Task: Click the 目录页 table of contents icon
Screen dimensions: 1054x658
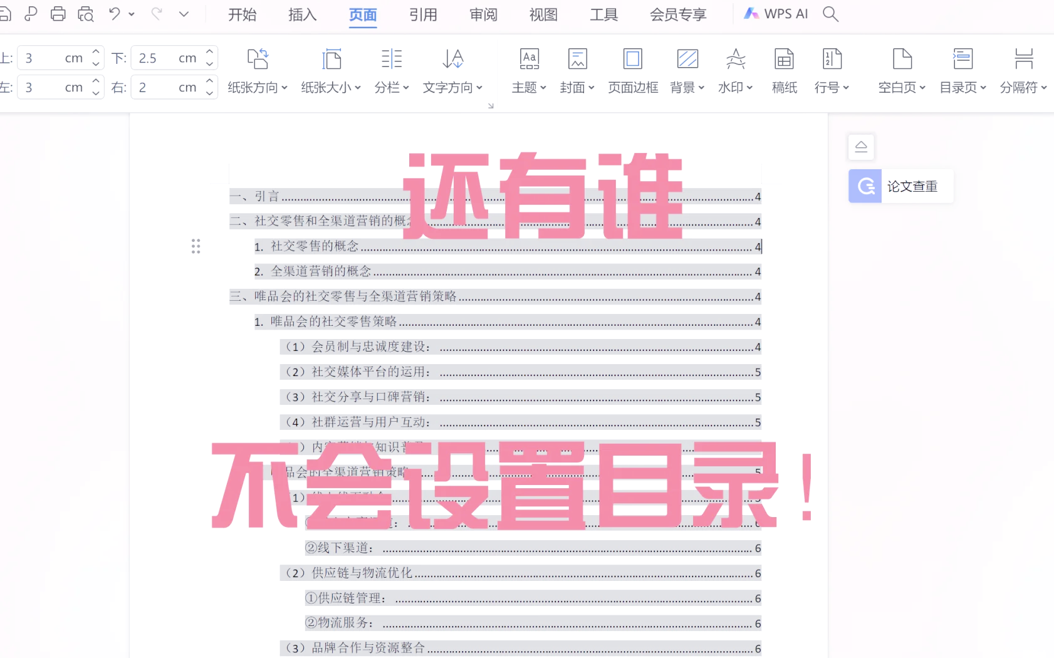Action: coord(963,59)
